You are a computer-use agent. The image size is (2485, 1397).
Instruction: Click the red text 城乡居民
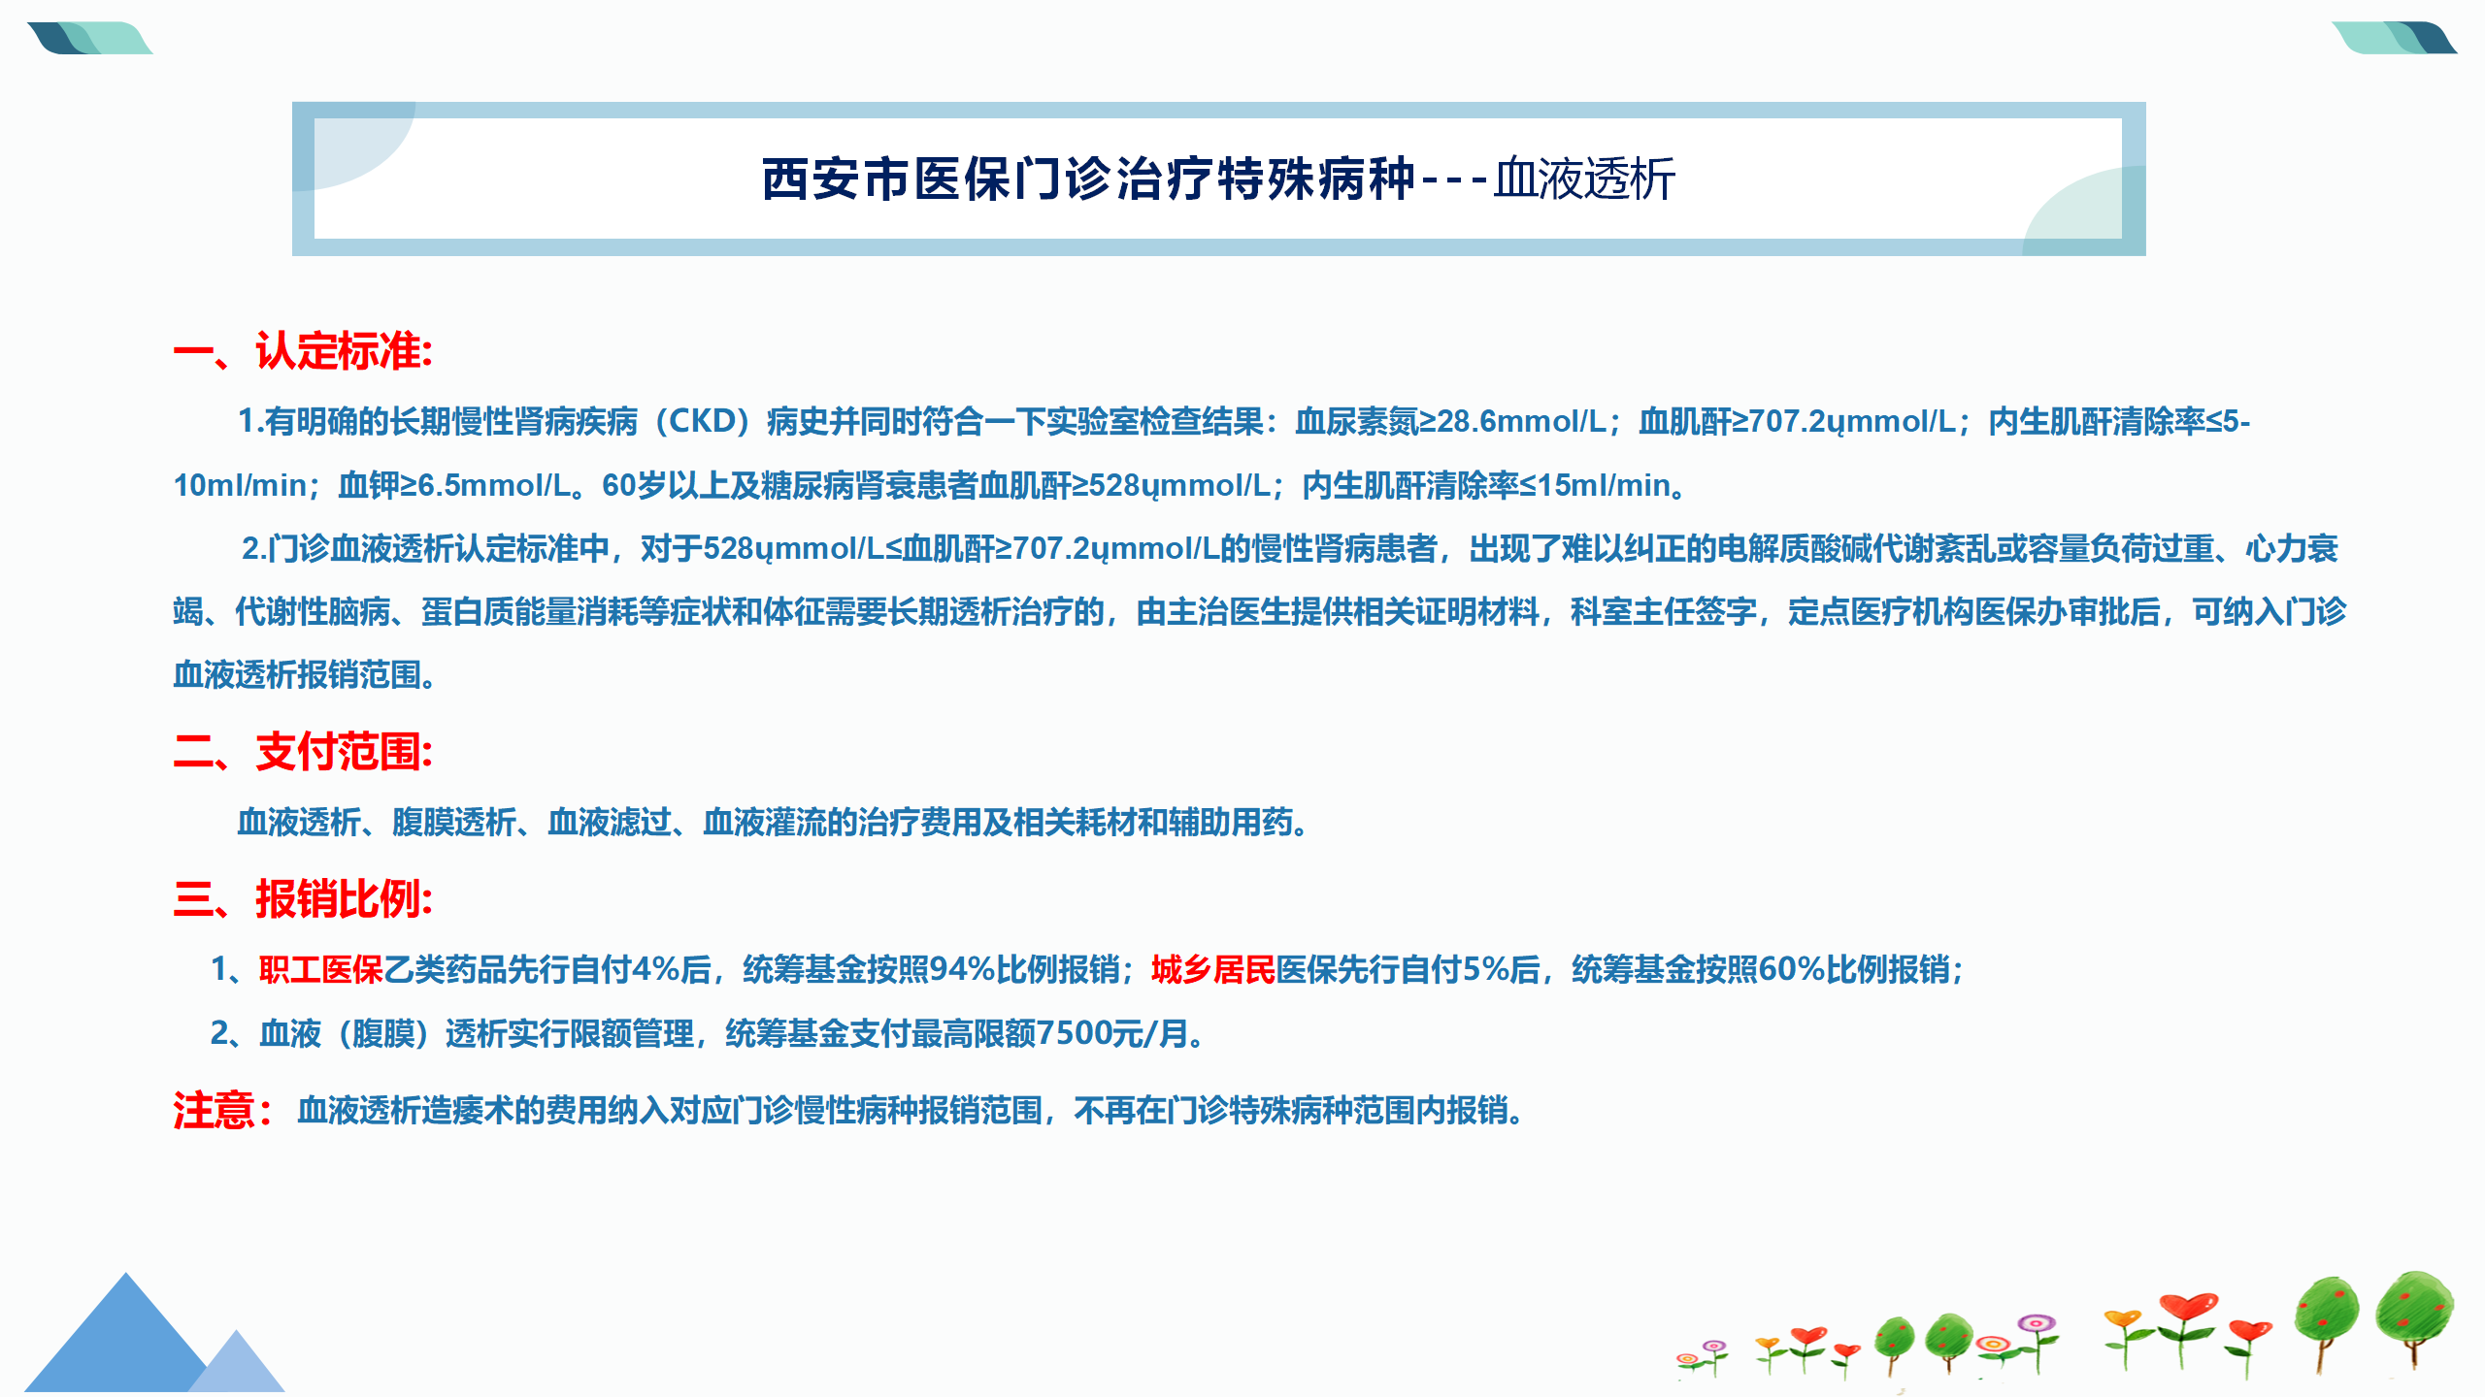tap(1212, 969)
